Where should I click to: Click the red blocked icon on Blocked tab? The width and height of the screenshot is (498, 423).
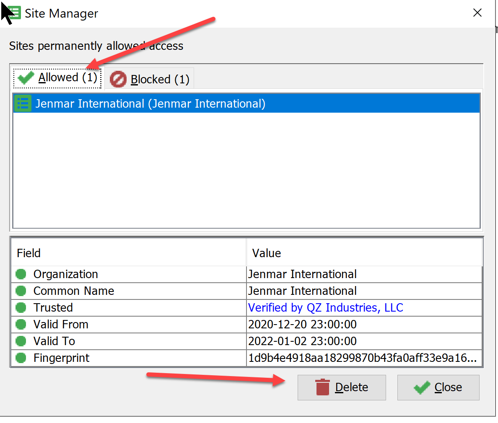[118, 79]
